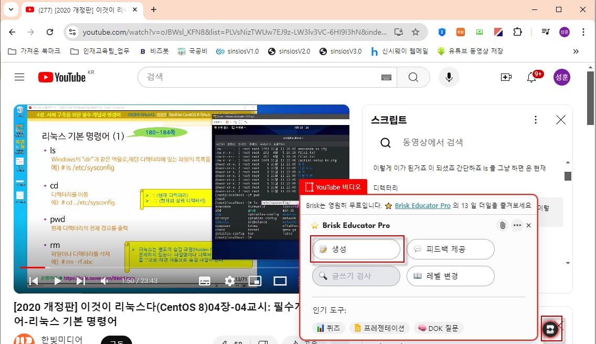Open the red-blue diagonal extension icon
596x344 pixels.
(498, 32)
